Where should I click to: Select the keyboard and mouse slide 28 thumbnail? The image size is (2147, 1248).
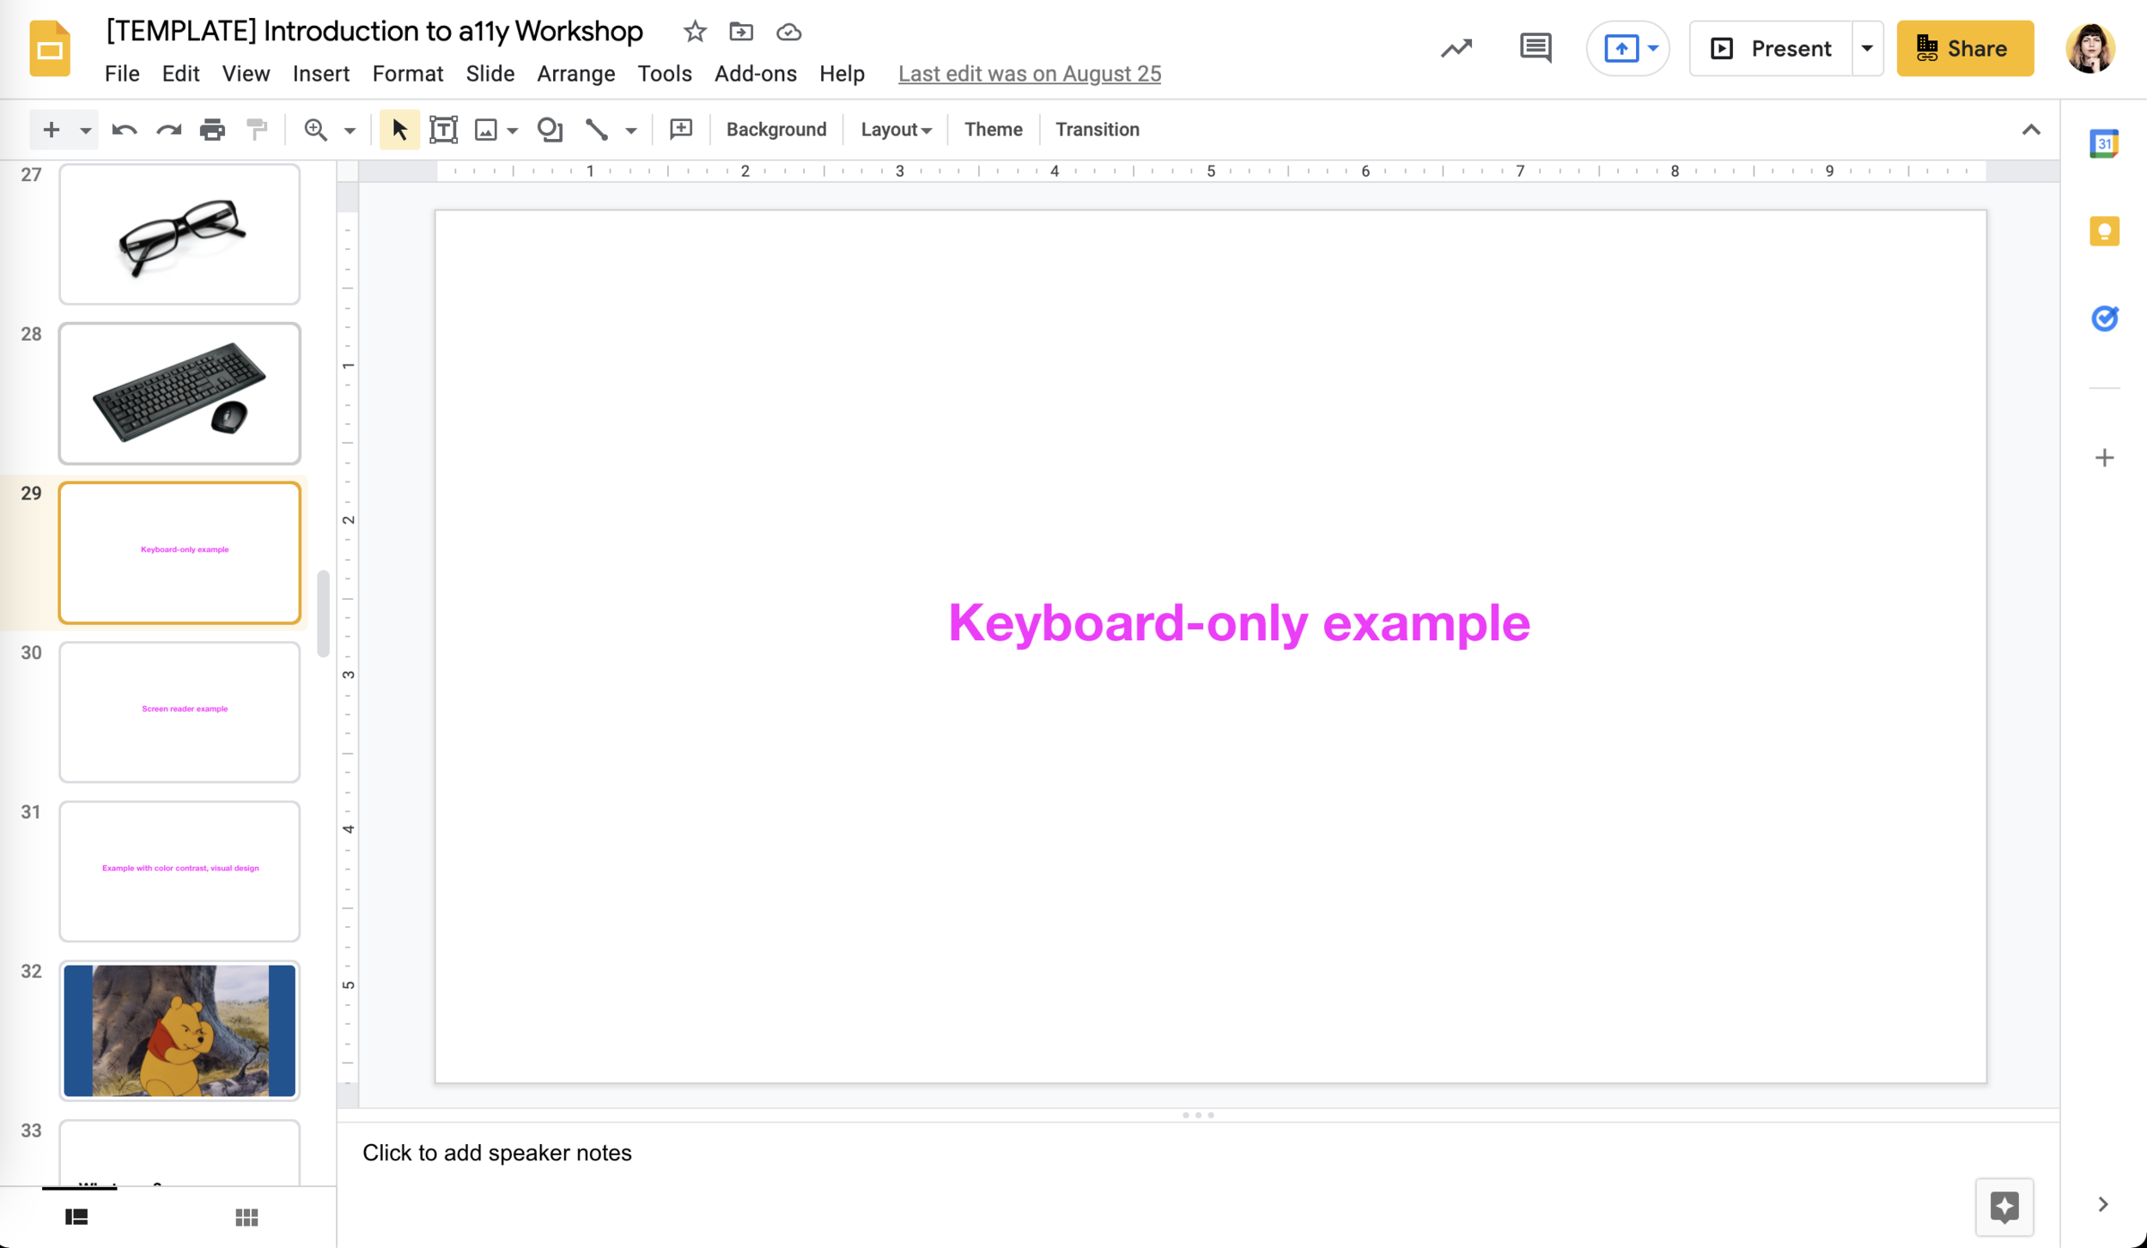pos(179,394)
